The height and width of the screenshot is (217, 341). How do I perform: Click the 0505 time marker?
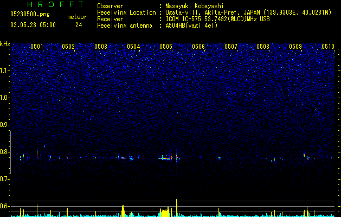[166, 47]
